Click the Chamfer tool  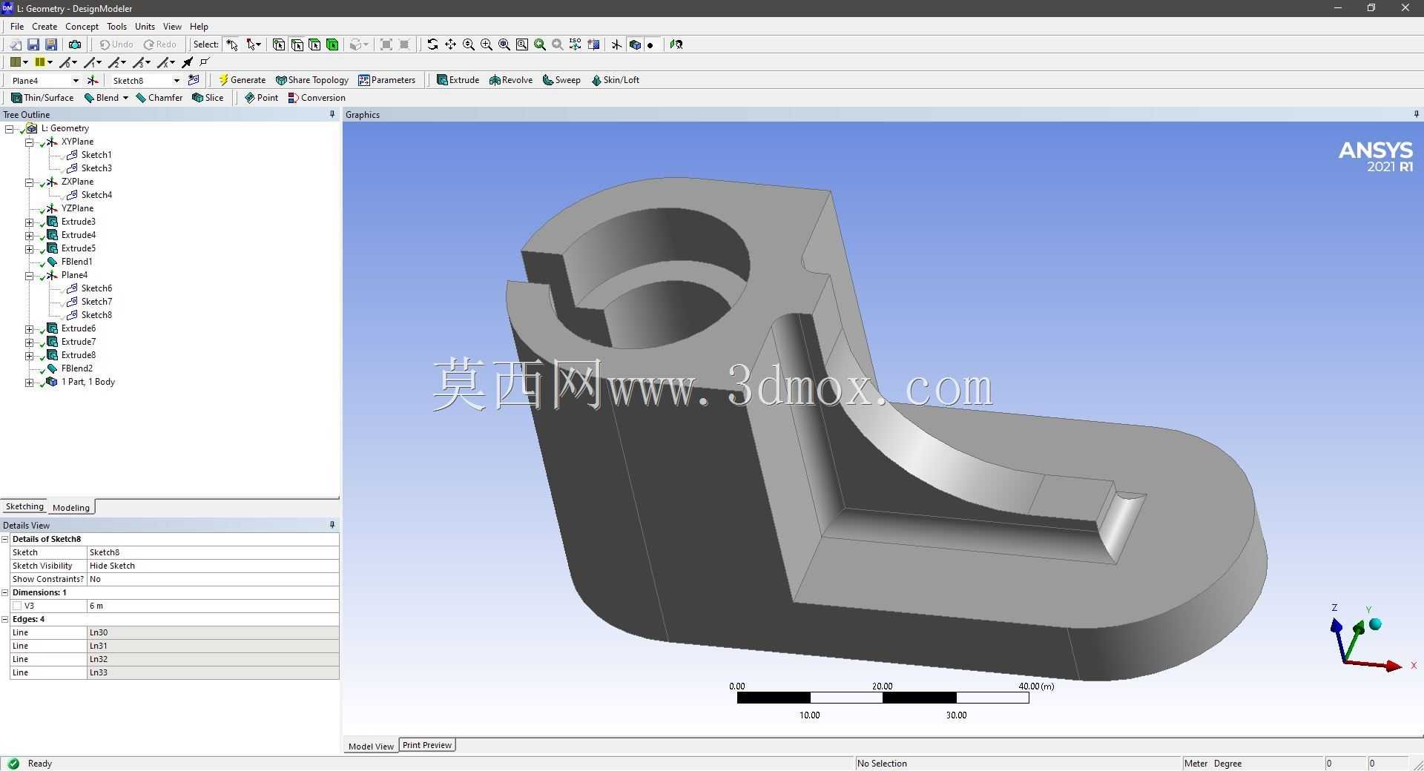pos(159,98)
